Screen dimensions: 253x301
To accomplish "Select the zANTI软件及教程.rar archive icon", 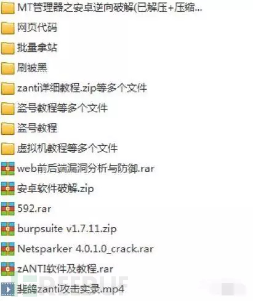I will 8,269.
